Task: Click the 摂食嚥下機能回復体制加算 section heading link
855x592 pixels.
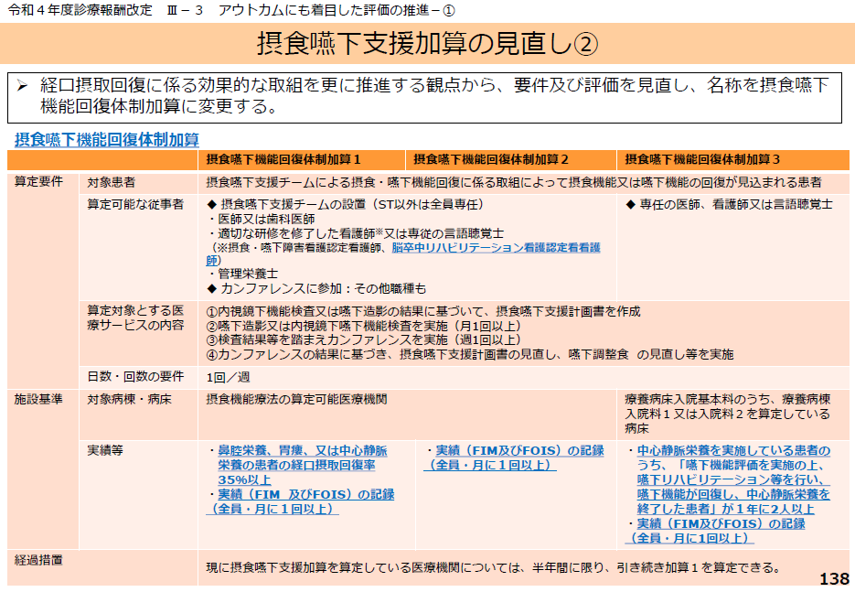Action: pyautogui.click(x=106, y=140)
